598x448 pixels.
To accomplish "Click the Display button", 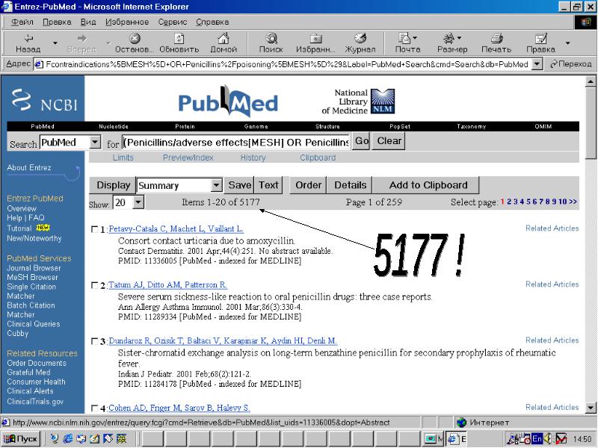I will [x=113, y=185].
